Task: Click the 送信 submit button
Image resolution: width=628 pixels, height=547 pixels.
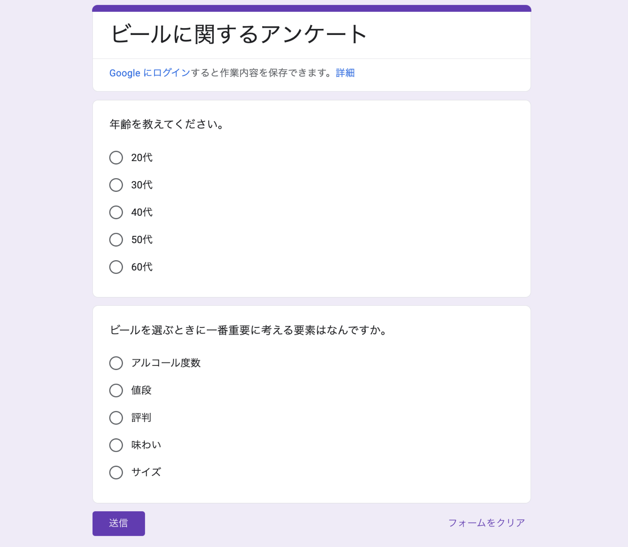Action: pos(118,523)
